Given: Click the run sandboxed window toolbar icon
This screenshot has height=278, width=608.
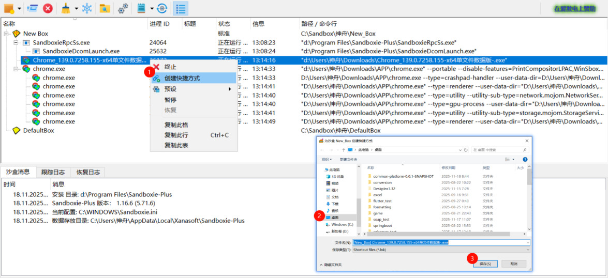Looking at the screenshot, I should click(32, 8).
